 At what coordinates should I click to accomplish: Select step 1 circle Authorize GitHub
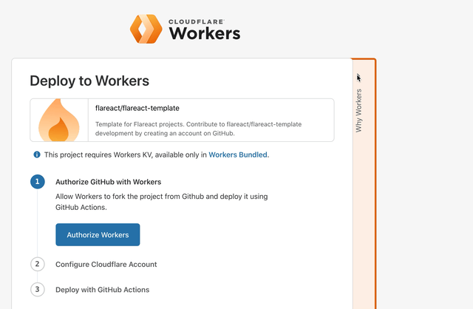(38, 182)
